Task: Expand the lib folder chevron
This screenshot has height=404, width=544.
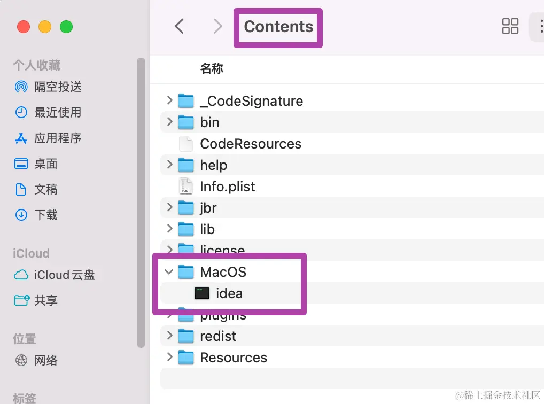Action: click(169, 228)
